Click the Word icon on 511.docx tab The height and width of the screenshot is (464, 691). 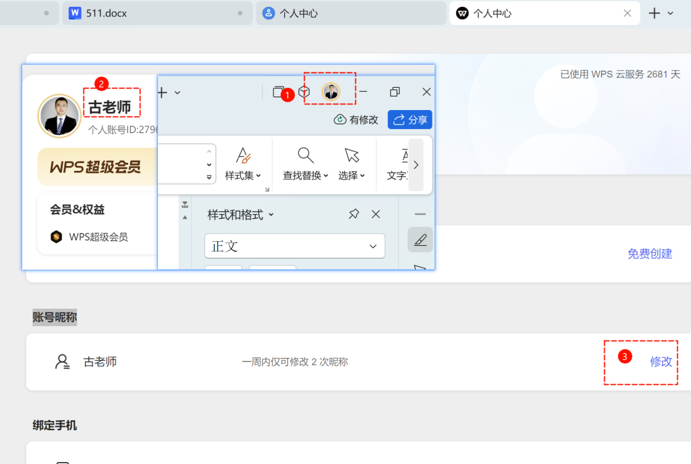pyautogui.click(x=75, y=13)
